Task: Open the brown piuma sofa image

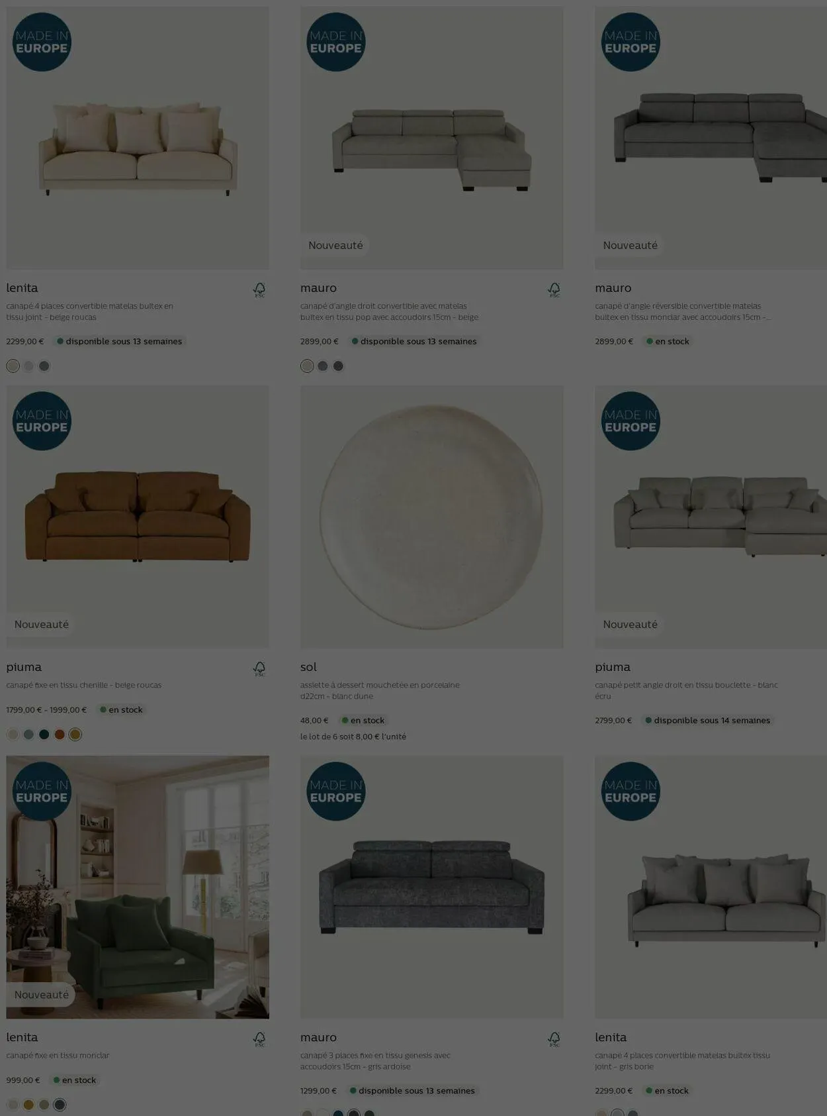Action: pyautogui.click(x=138, y=517)
